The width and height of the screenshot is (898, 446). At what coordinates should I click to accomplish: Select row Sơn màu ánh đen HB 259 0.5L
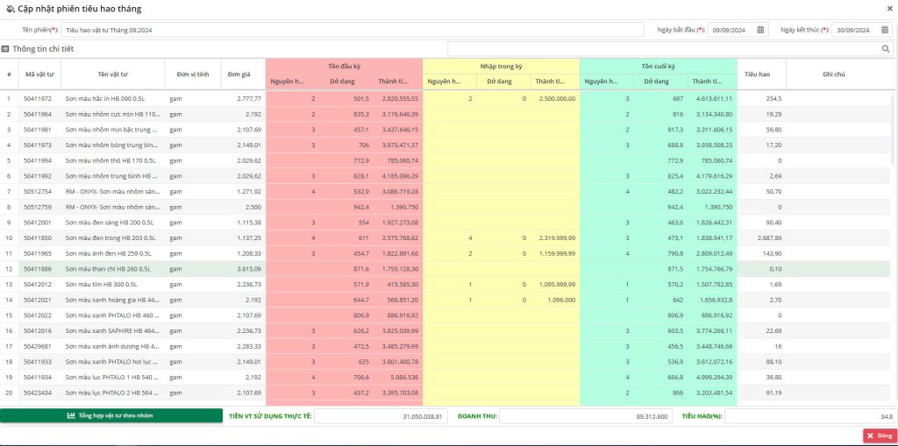[x=446, y=253]
